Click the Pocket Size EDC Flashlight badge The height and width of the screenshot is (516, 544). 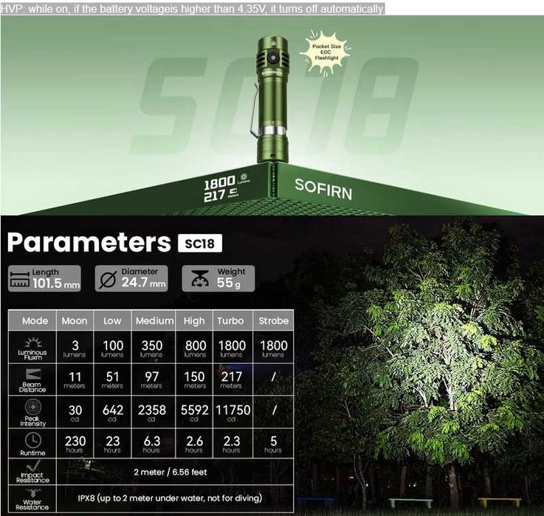point(326,52)
